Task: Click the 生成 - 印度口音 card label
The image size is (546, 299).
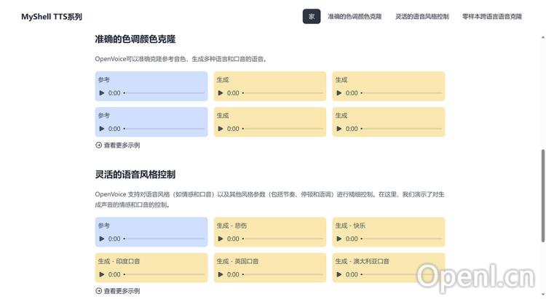Action: tap(119, 261)
